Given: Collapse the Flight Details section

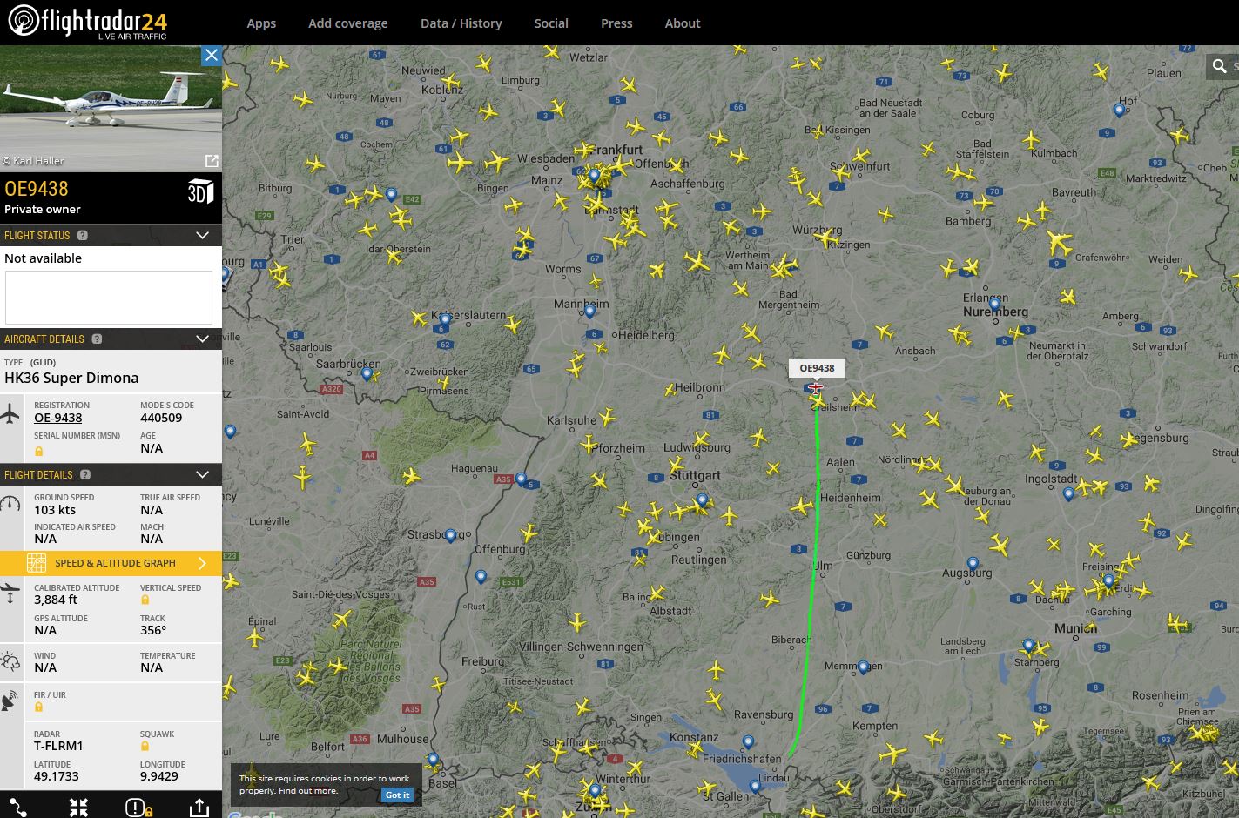Looking at the screenshot, I should pos(202,475).
